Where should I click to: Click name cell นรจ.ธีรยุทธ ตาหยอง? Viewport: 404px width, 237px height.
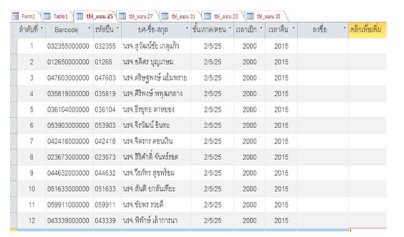(x=156, y=109)
